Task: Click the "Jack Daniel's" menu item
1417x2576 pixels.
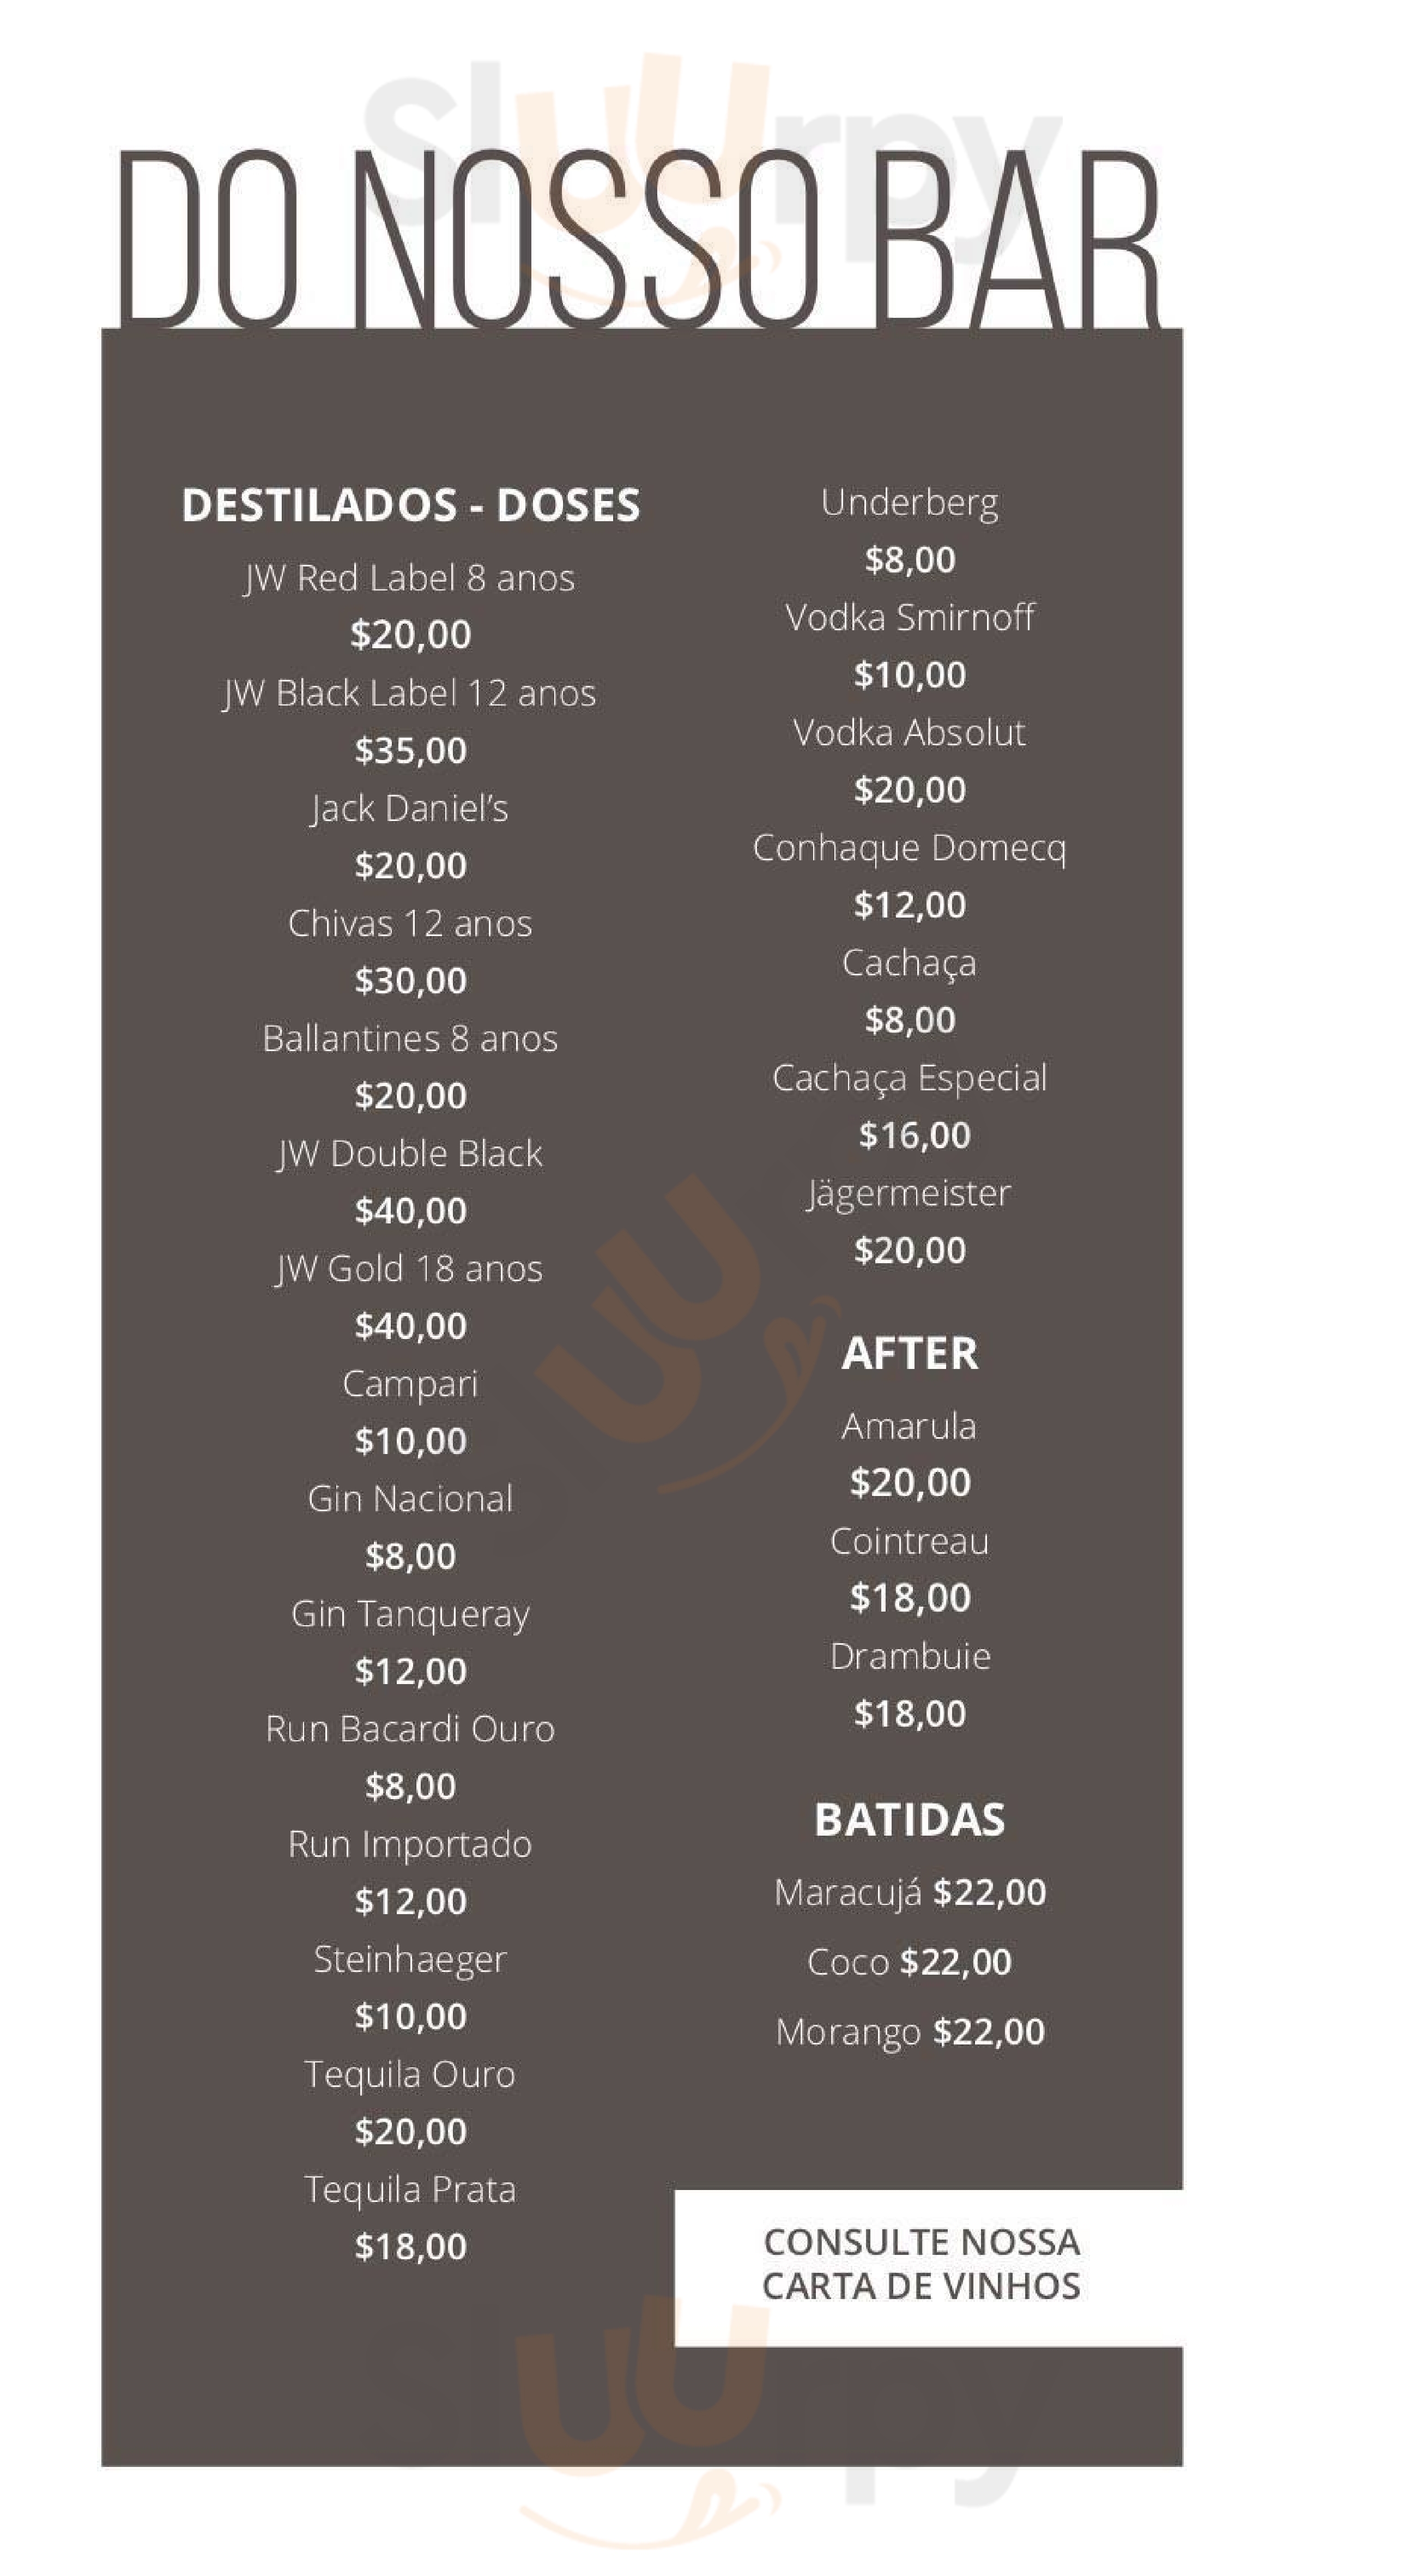Action: (x=410, y=809)
